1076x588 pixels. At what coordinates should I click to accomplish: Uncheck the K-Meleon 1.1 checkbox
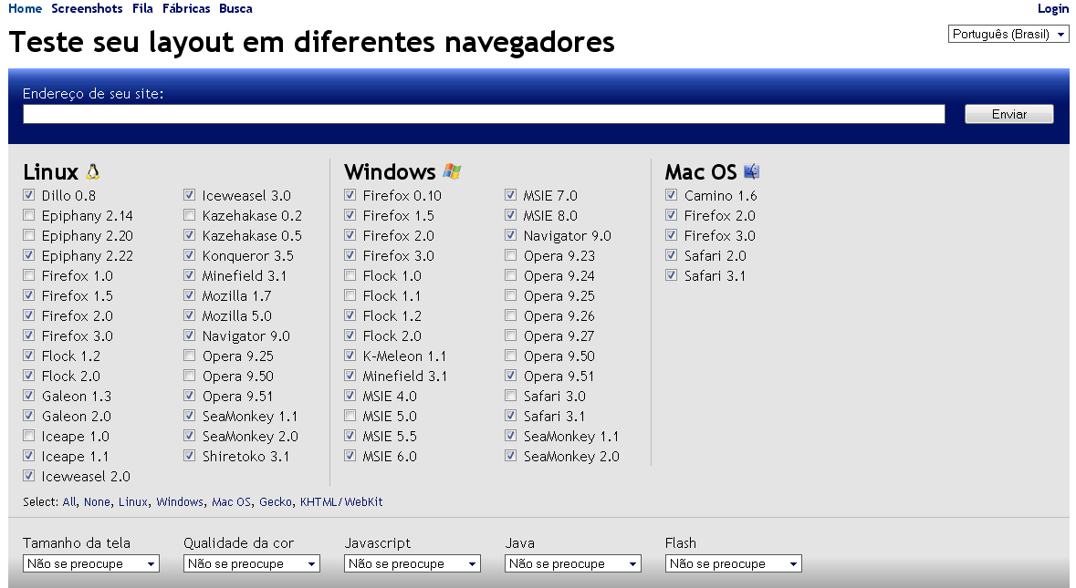350,356
